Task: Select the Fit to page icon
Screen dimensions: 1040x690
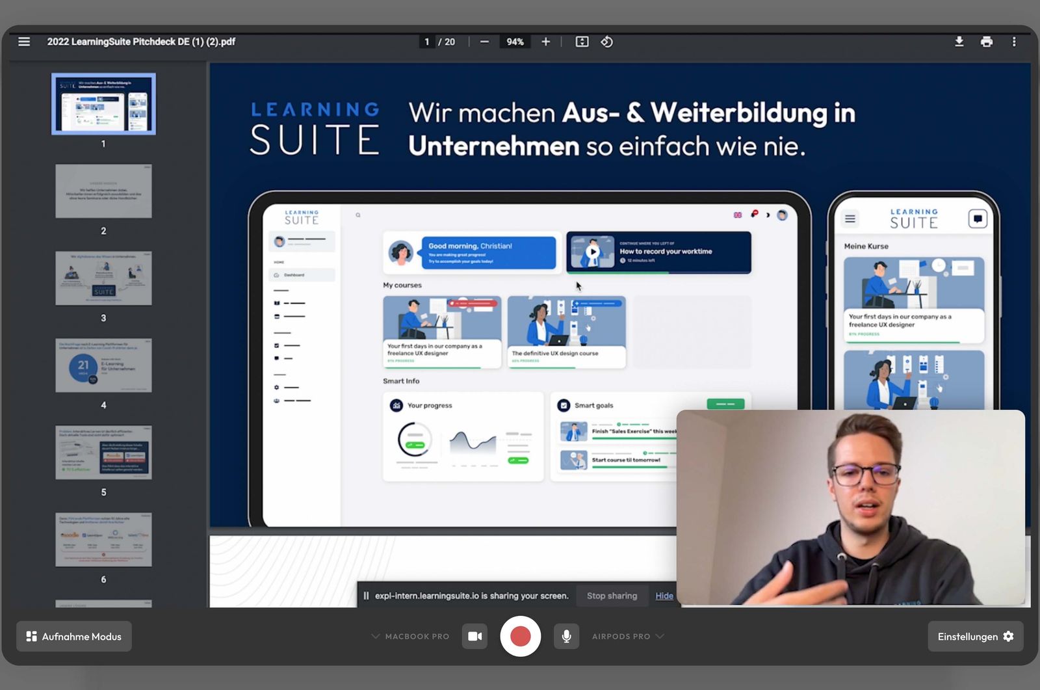Action: click(x=581, y=41)
